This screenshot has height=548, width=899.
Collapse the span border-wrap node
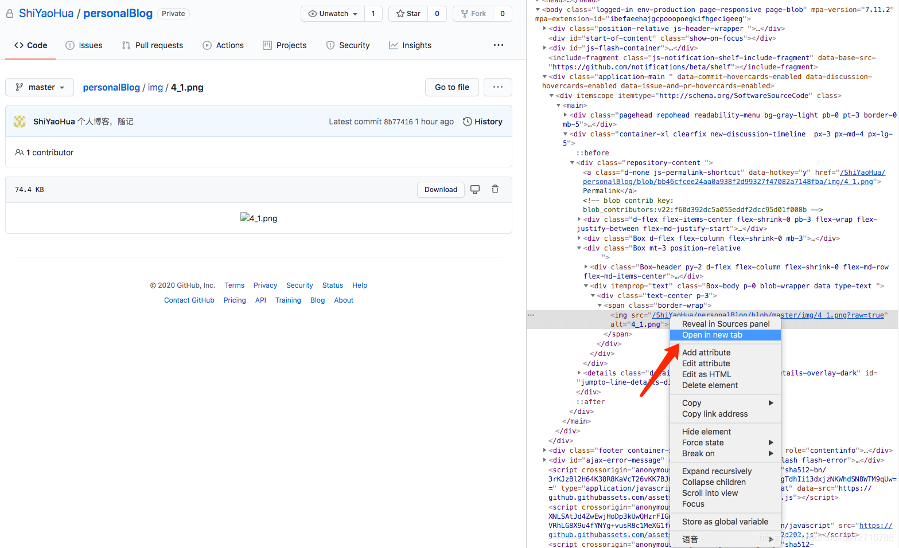(x=600, y=306)
